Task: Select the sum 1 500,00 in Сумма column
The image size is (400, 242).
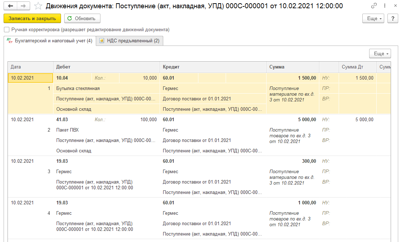Action: coord(293,78)
